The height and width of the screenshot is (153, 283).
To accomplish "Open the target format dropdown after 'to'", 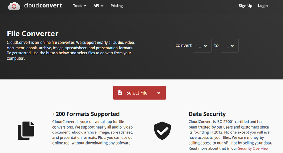I will pyautogui.click(x=230, y=46).
